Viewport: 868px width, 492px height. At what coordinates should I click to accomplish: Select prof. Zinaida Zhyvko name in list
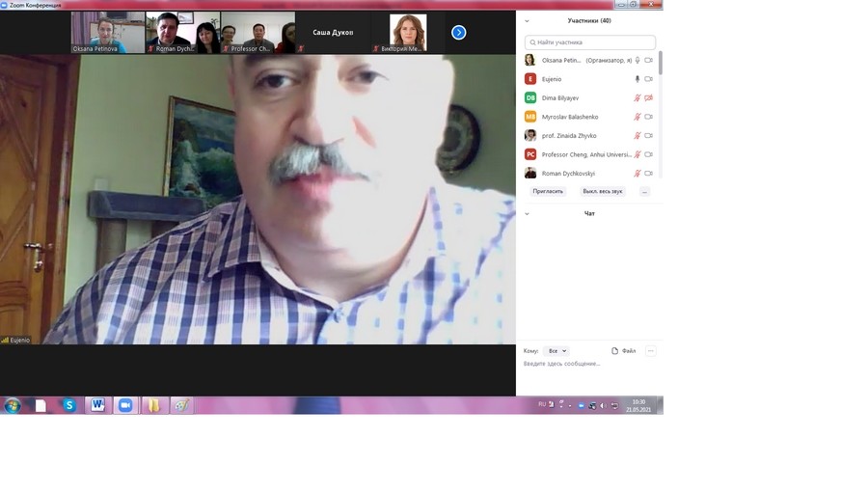click(569, 136)
